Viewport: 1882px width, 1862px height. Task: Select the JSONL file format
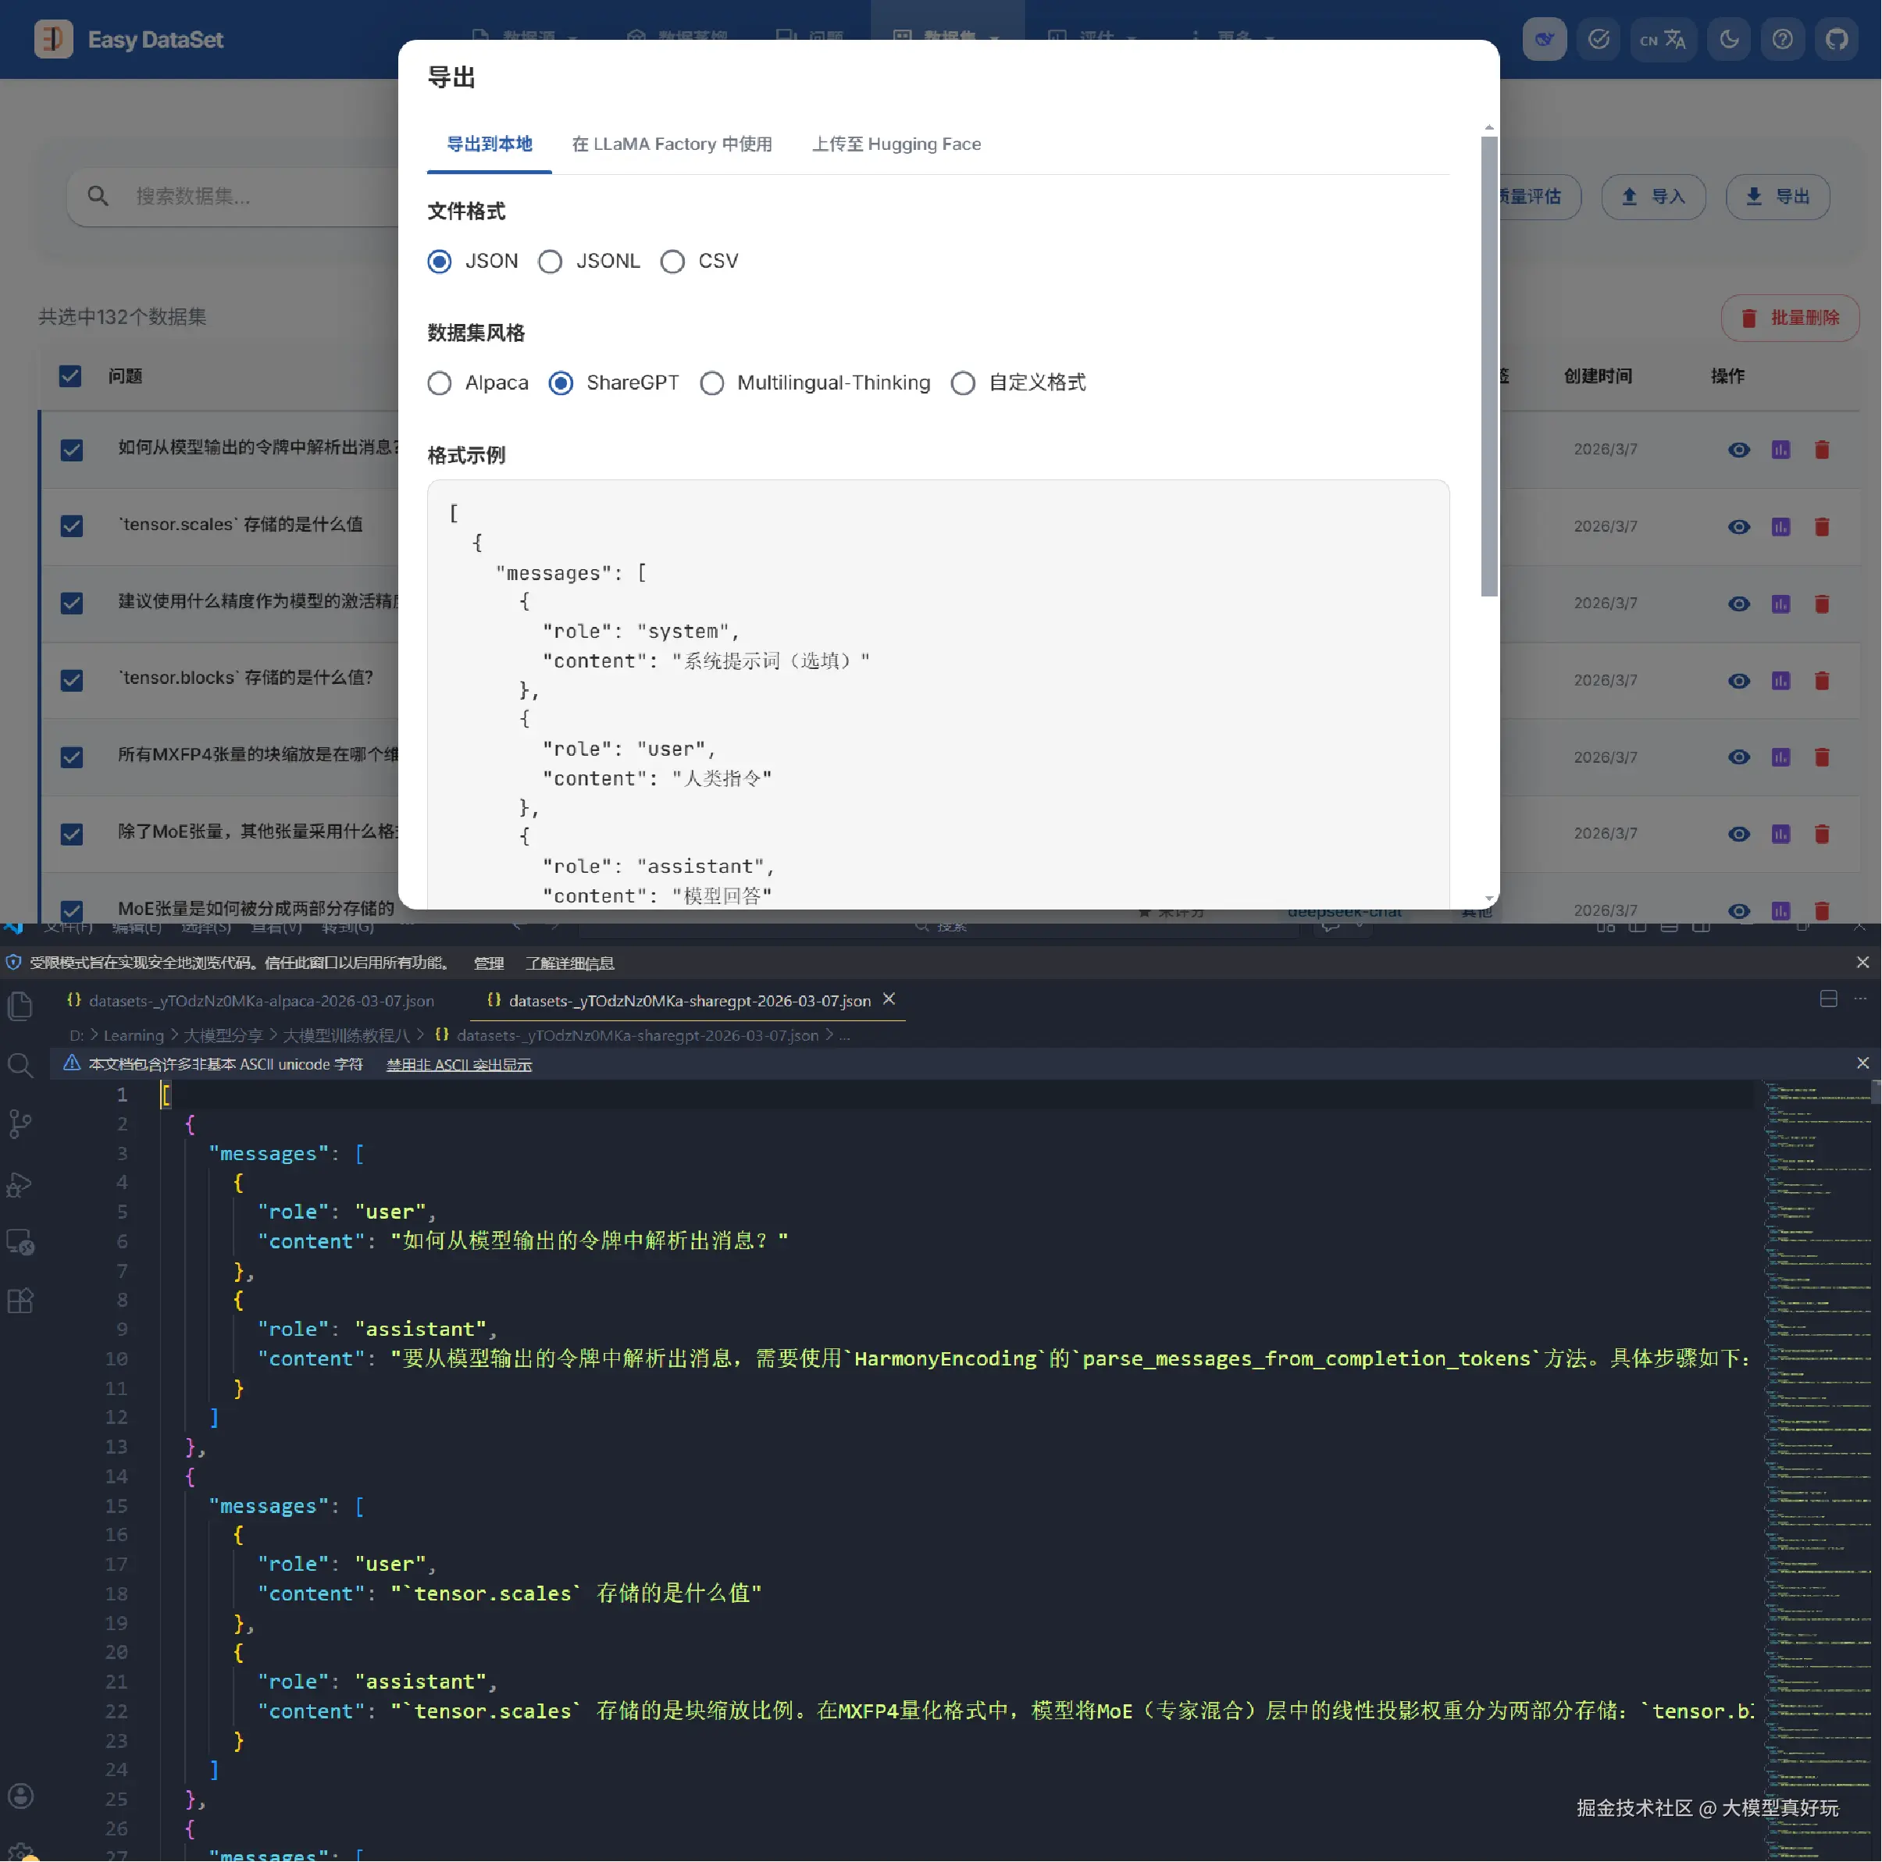coord(551,262)
